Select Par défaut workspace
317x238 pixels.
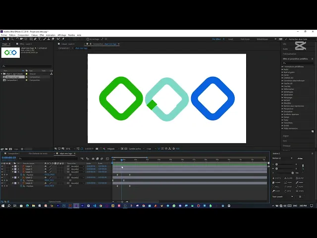(x=216, y=39)
